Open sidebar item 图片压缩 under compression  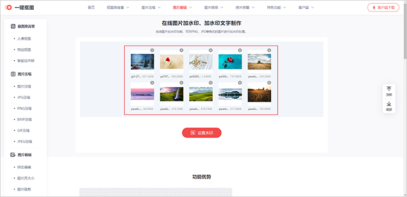tap(24, 86)
